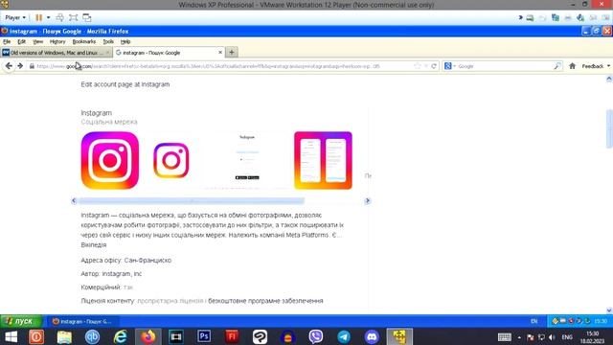The width and height of the screenshot is (613, 345).
Task: Open Discord from host taskbar
Action: click(372, 336)
